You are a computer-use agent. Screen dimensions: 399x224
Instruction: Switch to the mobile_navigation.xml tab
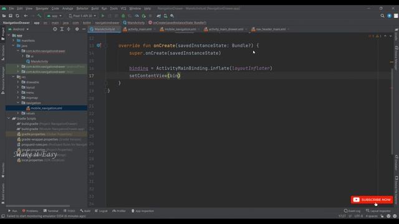(180, 29)
